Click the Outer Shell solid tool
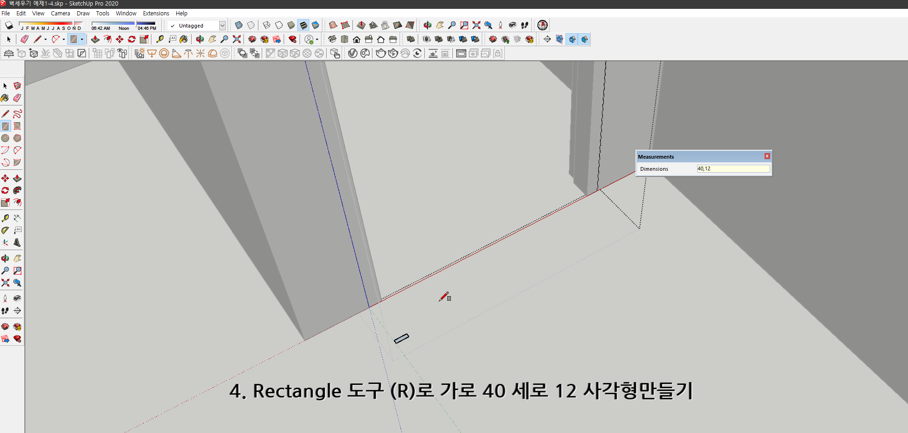The height and width of the screenshot is (433, 908). pyautogui.click(x=411, y=39)
